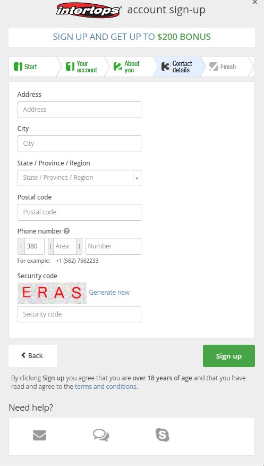The height and width of the screenshot is (466, 264).
Task: Expand the State / Province / Region dropdown
Action: (79, 178)
